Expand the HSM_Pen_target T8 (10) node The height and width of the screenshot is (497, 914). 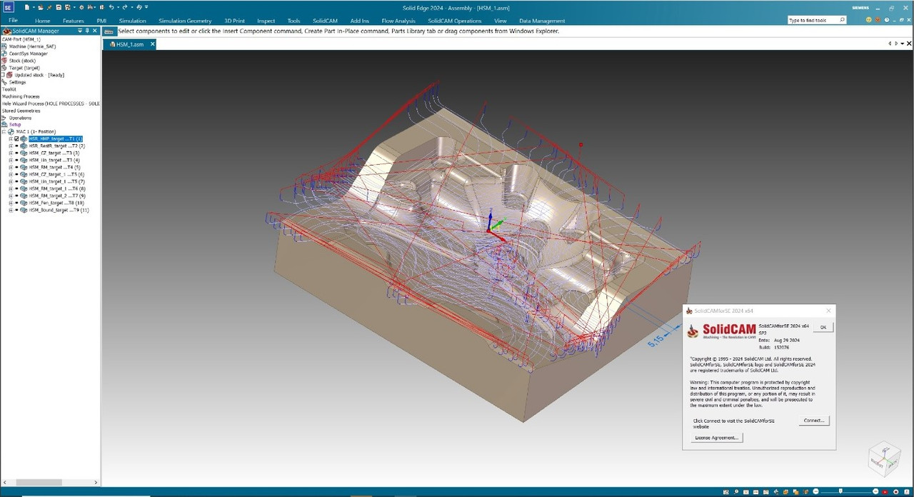click(x=10, y=203)
